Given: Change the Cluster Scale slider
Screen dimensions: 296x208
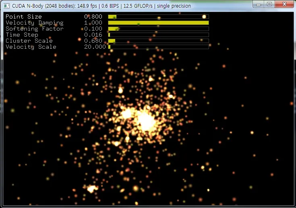Looking at the screenshot, I should click(158, 41).
